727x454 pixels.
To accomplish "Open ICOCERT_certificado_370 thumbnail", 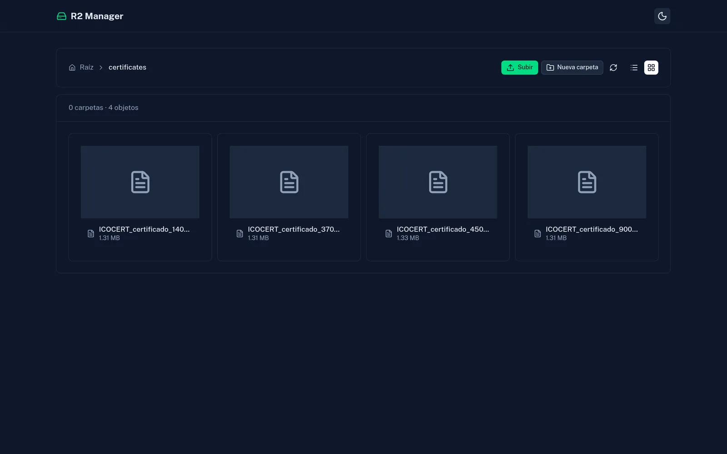I will (289, 182).
